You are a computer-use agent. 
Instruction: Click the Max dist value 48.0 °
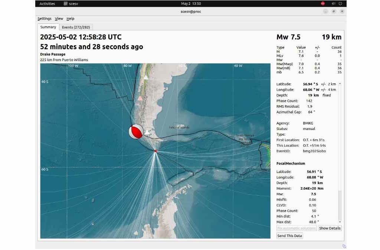point(314,222)
